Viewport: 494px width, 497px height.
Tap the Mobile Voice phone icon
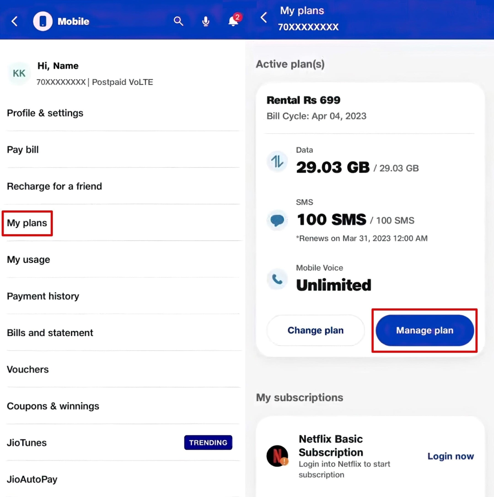click(x=277, y=279)
